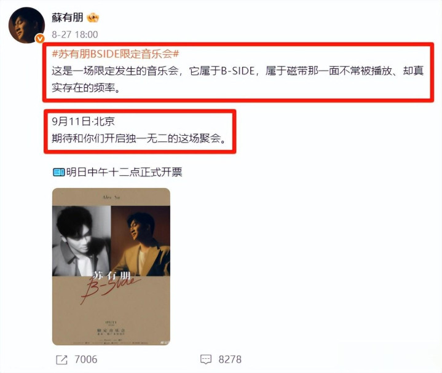442x373 pixels.
Task: Open 蘇有朋's profile avatar
Action: click(x=26, y=25)
